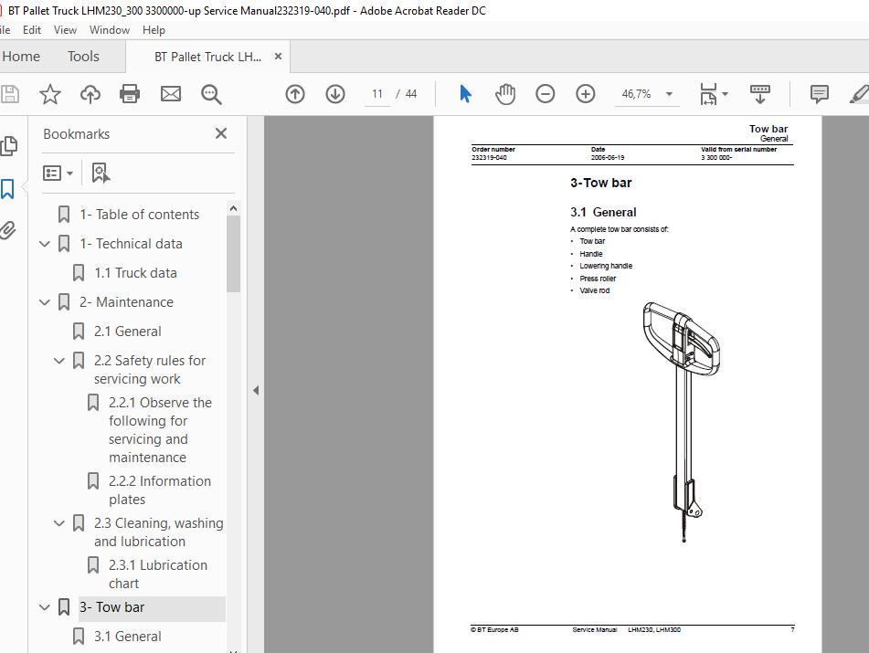Open the Edit menu
Screen dimensions: 869x653
[32, 30]
